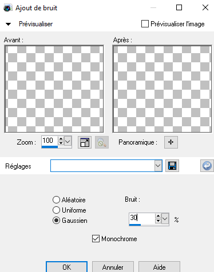The image size is (214, 272).
Task: Uncheck the Monochrome checkbox
Action: [96, 239]
